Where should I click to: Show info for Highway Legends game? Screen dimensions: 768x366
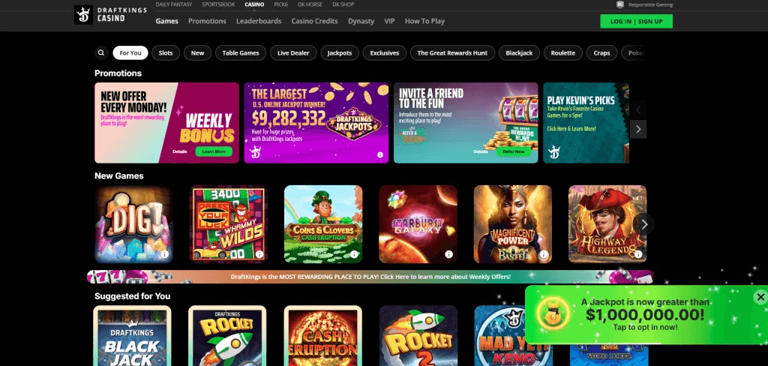(638, 254)
